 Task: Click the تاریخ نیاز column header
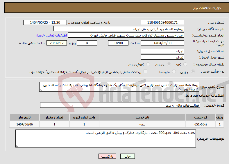click(24, 117)
